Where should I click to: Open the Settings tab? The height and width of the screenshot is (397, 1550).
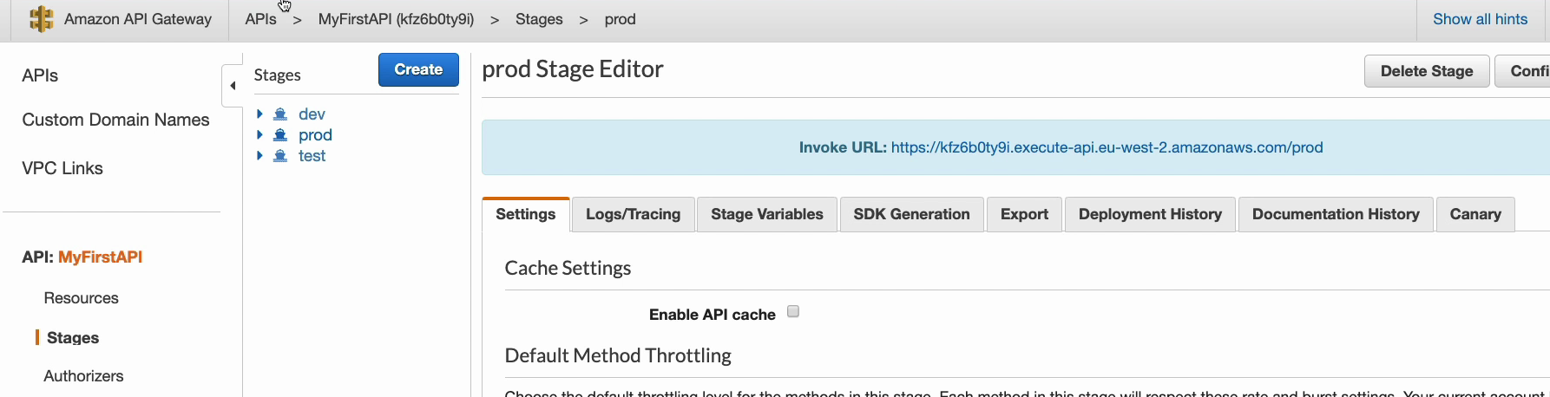point(526,214)
